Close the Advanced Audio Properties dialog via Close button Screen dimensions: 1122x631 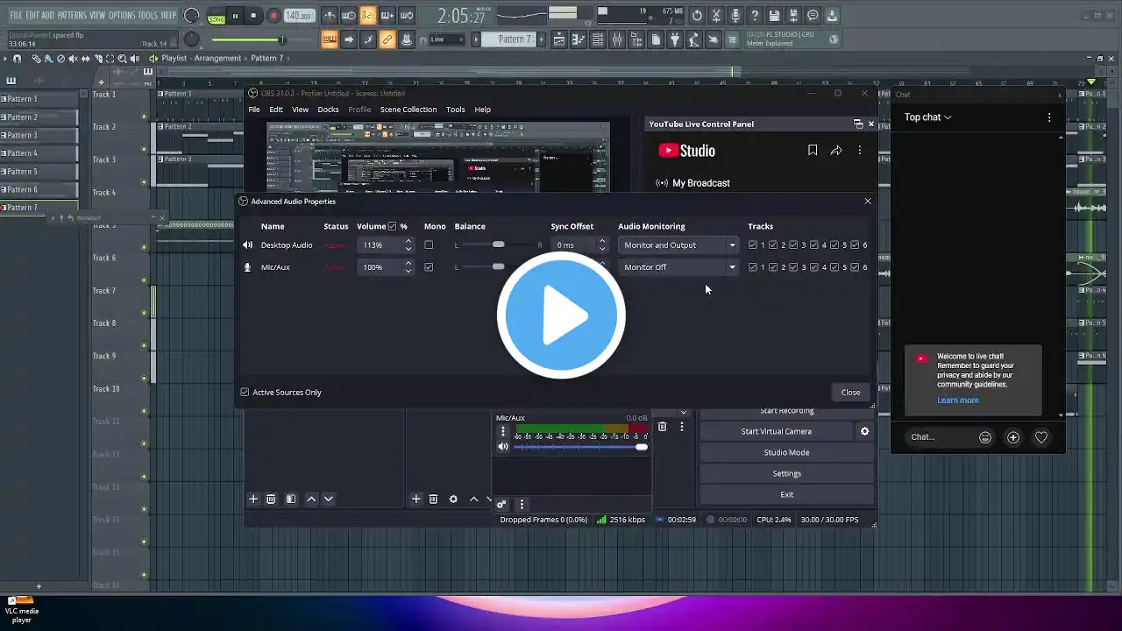click(x=850, y=393)
